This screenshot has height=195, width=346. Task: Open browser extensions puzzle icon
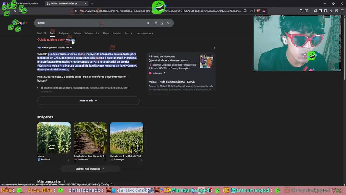point(301,11)
